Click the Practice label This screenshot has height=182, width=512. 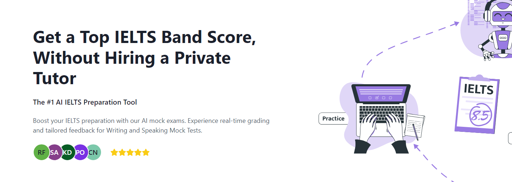click(333, 119)
